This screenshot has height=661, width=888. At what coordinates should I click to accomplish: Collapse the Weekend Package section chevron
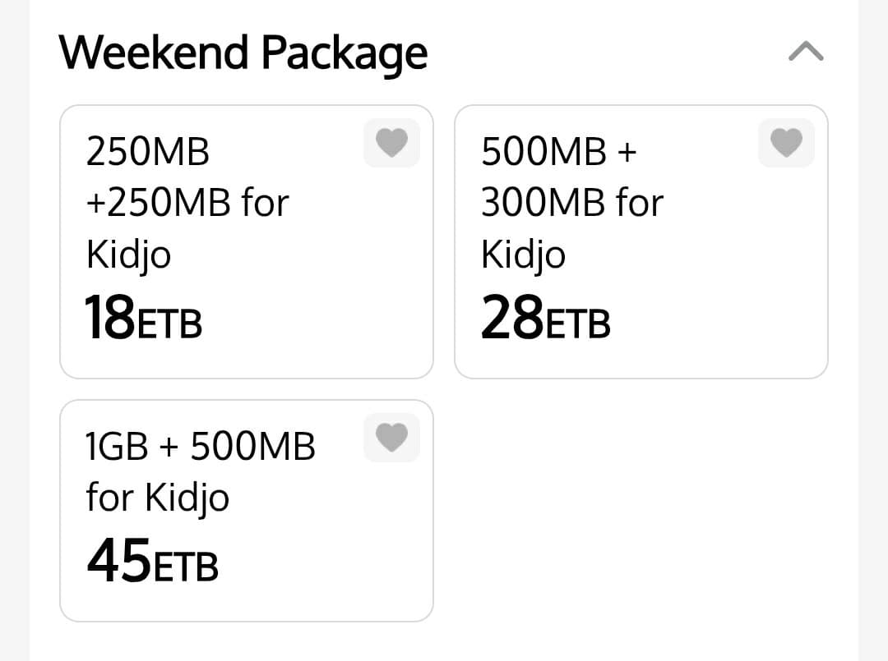pos(806,51)
